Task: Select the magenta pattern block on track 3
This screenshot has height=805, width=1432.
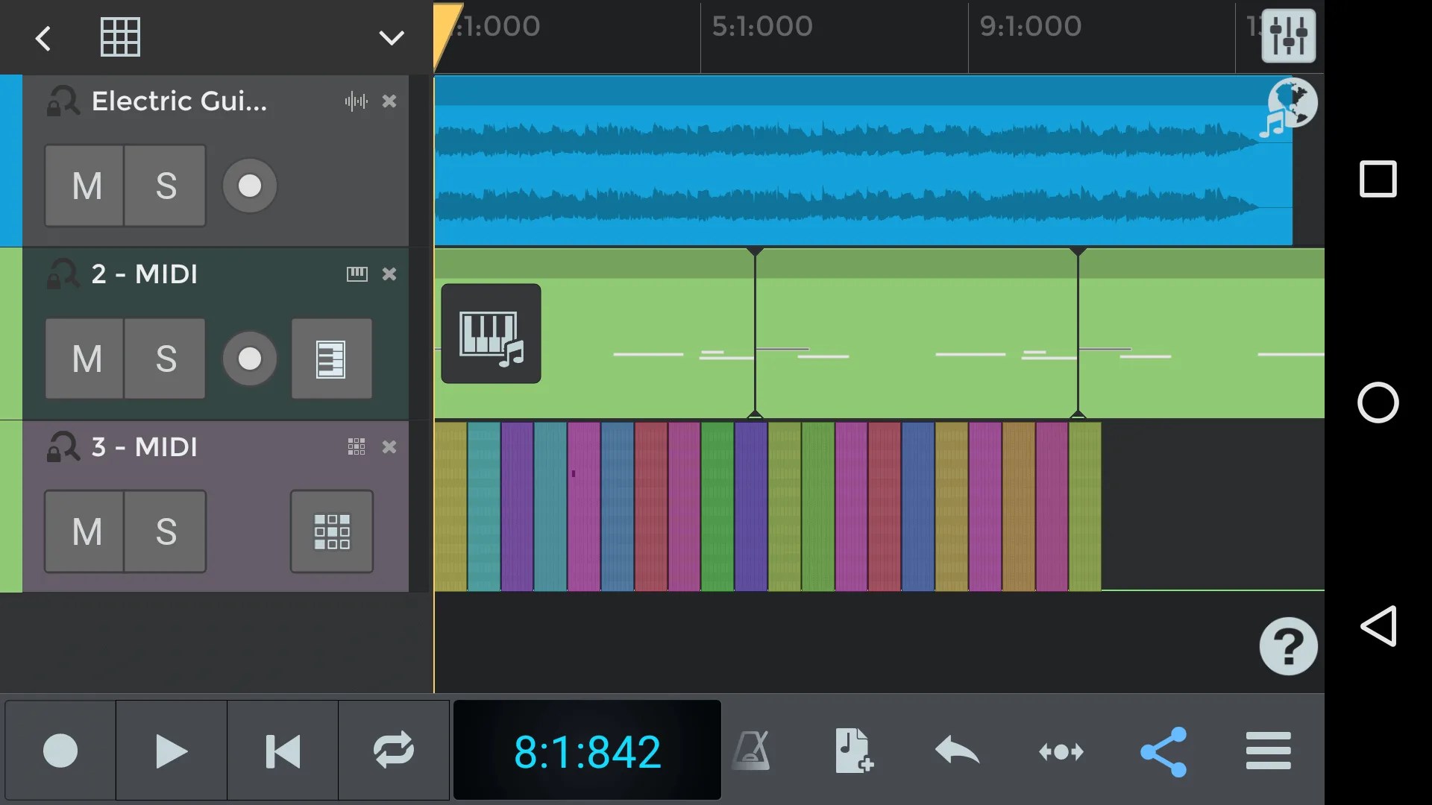Action: tap(584, 507)
